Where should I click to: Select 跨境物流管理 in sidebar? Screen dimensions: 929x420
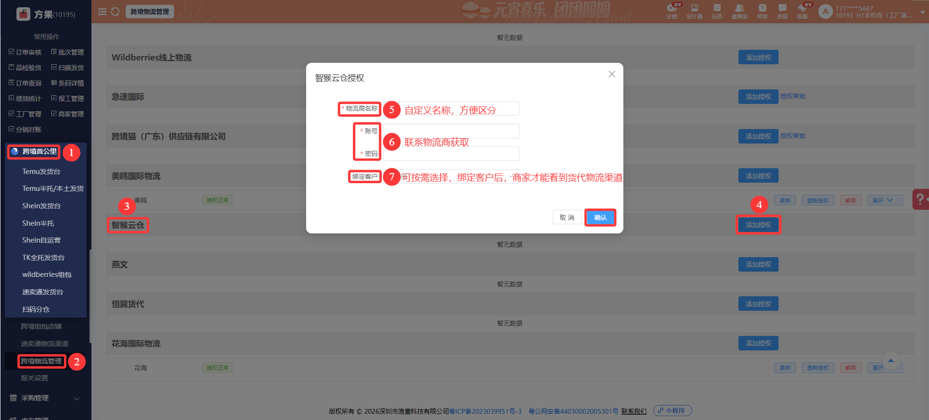41,361
